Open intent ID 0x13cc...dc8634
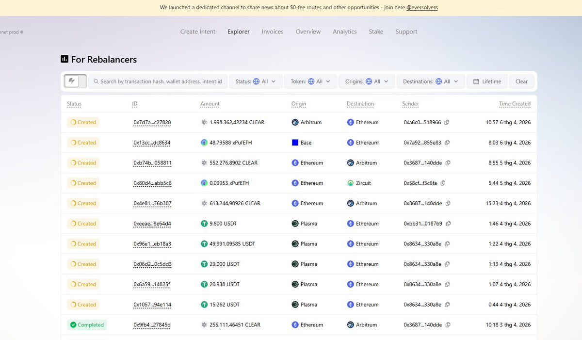 pos(152,143)
